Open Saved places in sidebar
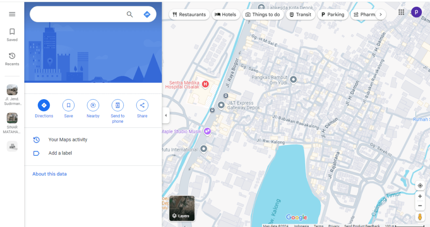The width and height of the screenshot is (430, 227). click(x=12, y=35)
